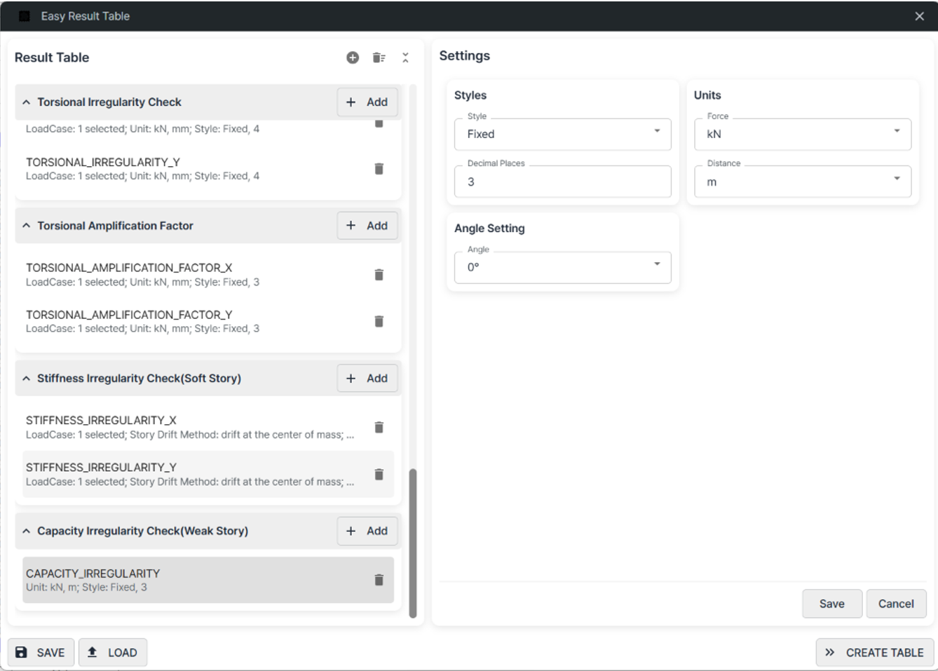Click the add circle icon in Result Table header
The image size is (938, 671).
tap(353, 57)
